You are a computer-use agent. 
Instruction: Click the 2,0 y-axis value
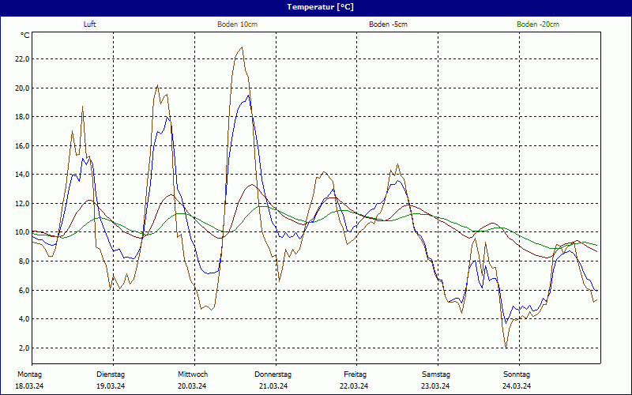[x=24, y=348]
